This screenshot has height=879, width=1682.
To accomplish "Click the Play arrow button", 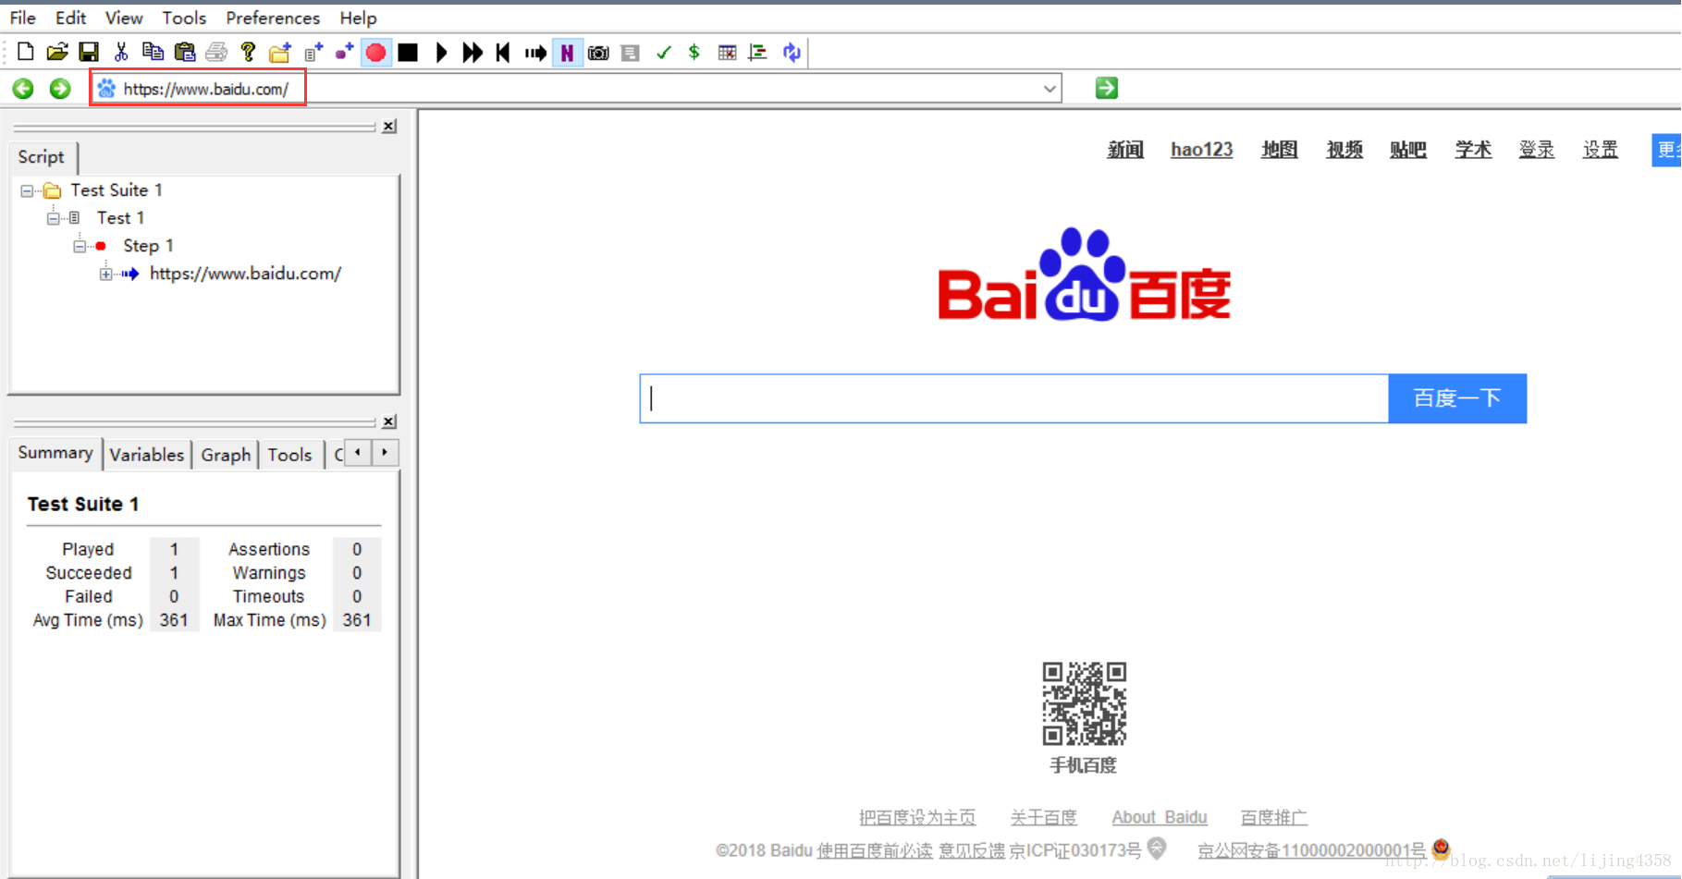I will (x=441, y=52).
